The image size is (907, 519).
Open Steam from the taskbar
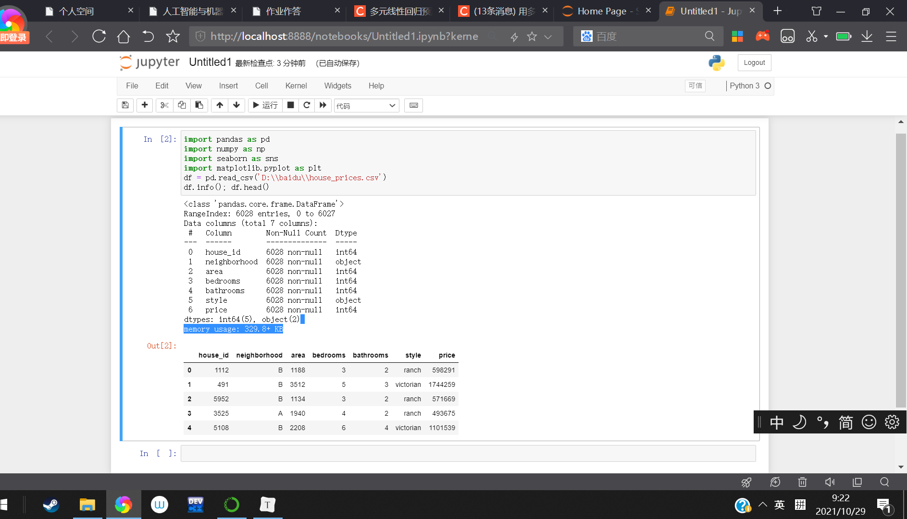[x=50, y=505]
